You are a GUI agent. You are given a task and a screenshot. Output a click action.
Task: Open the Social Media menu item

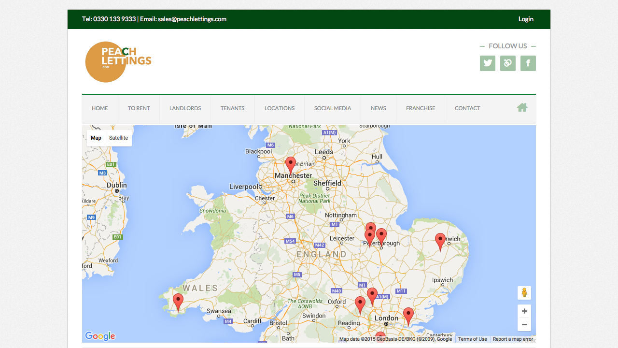333,108
